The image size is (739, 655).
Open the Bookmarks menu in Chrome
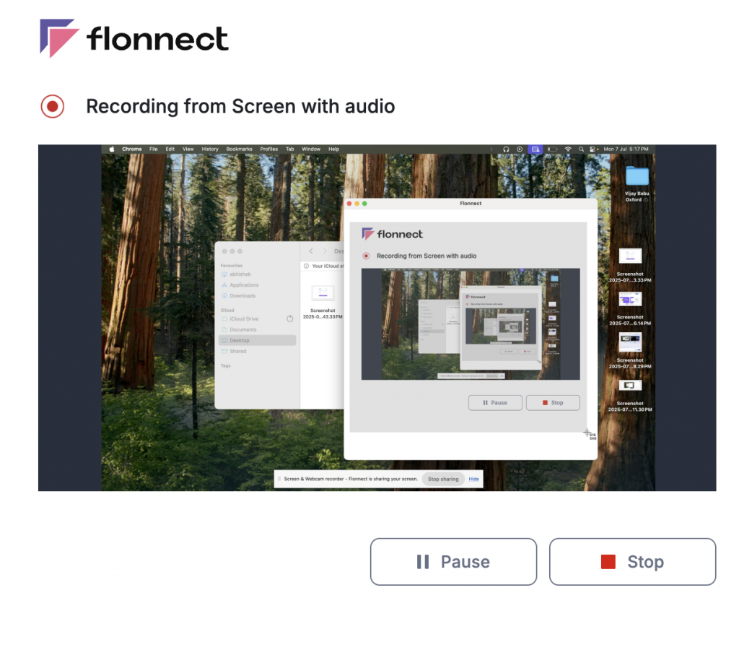(x=239, y=149)
